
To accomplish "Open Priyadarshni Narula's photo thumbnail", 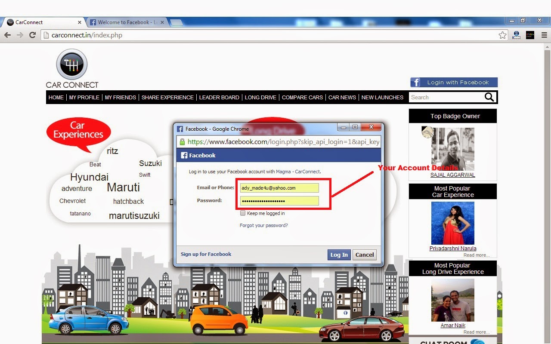I will click(x=453, y=223).
